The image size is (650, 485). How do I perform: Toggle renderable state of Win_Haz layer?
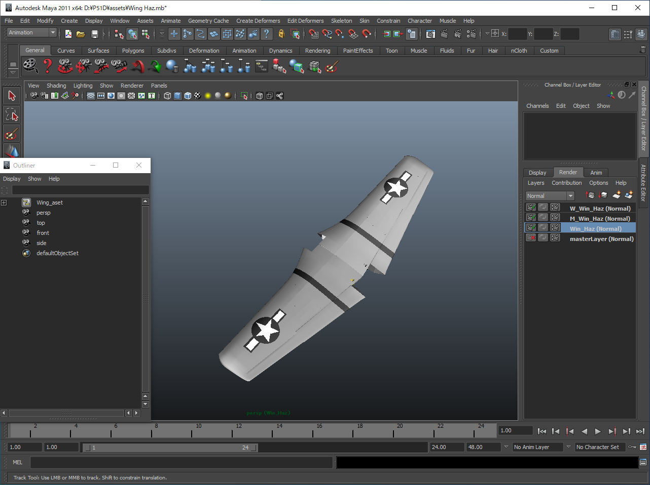[531, 227]
